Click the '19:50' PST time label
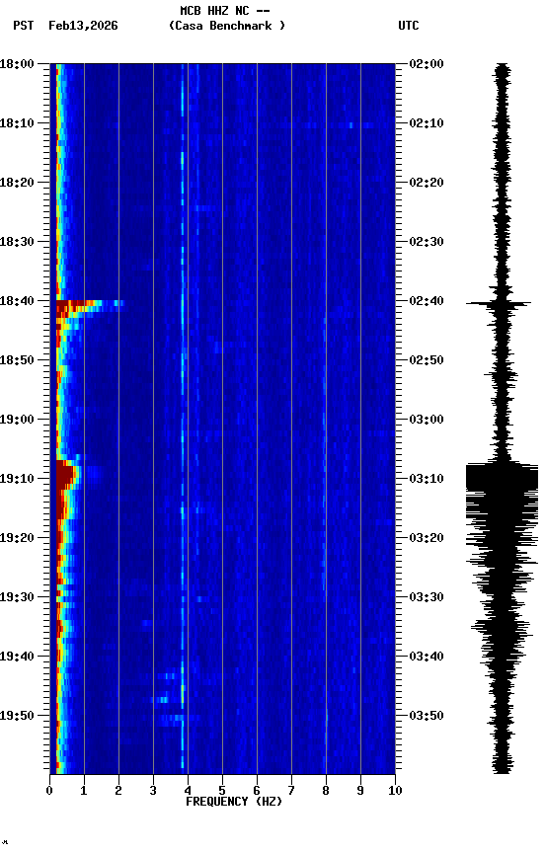 tap(17, 716)
